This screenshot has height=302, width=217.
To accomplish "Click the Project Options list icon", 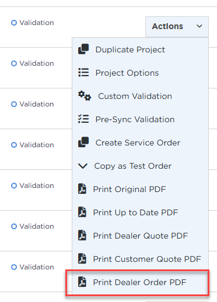I will click(x=83, y=72).
